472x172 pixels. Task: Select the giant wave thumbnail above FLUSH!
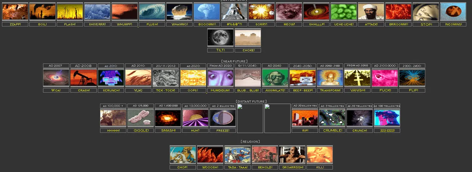pos(152,12)
